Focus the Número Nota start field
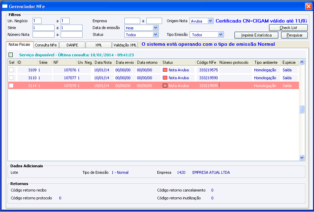 click(44, 34)
